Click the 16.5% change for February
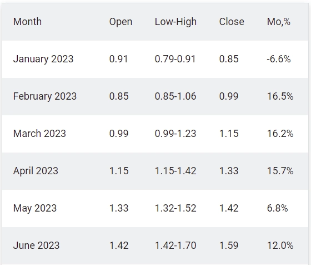The width and height of the screenshot is (311, 265). (x=280, y=96)
